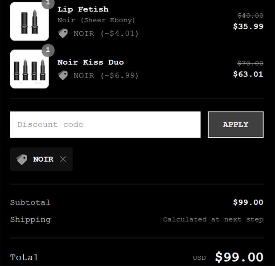
Task: Apply the discount code with APPLY button
Action: click(235, 124)
